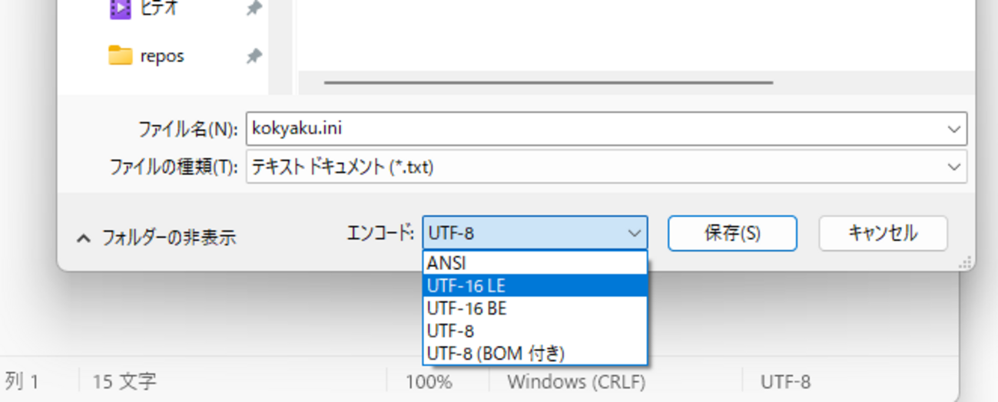Screen dimensions: 998x402
Task: Click the pin icon beside repos
Action: click(x=254, y=56)
